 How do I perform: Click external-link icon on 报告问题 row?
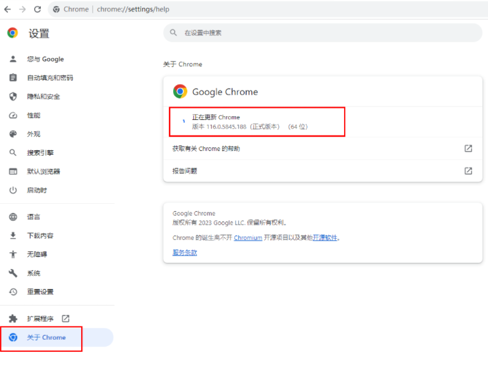(468, 171)
